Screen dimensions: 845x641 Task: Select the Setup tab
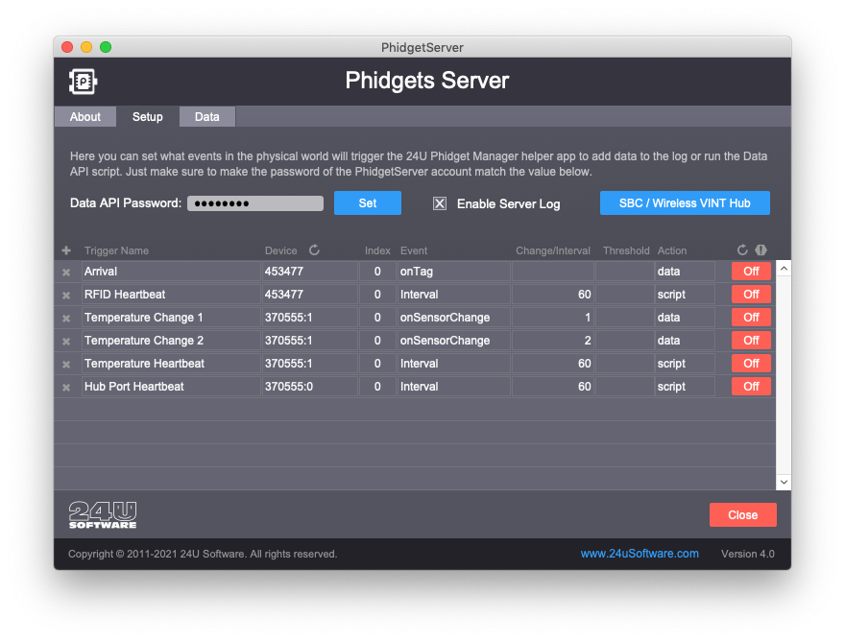(x=148, y=116)
